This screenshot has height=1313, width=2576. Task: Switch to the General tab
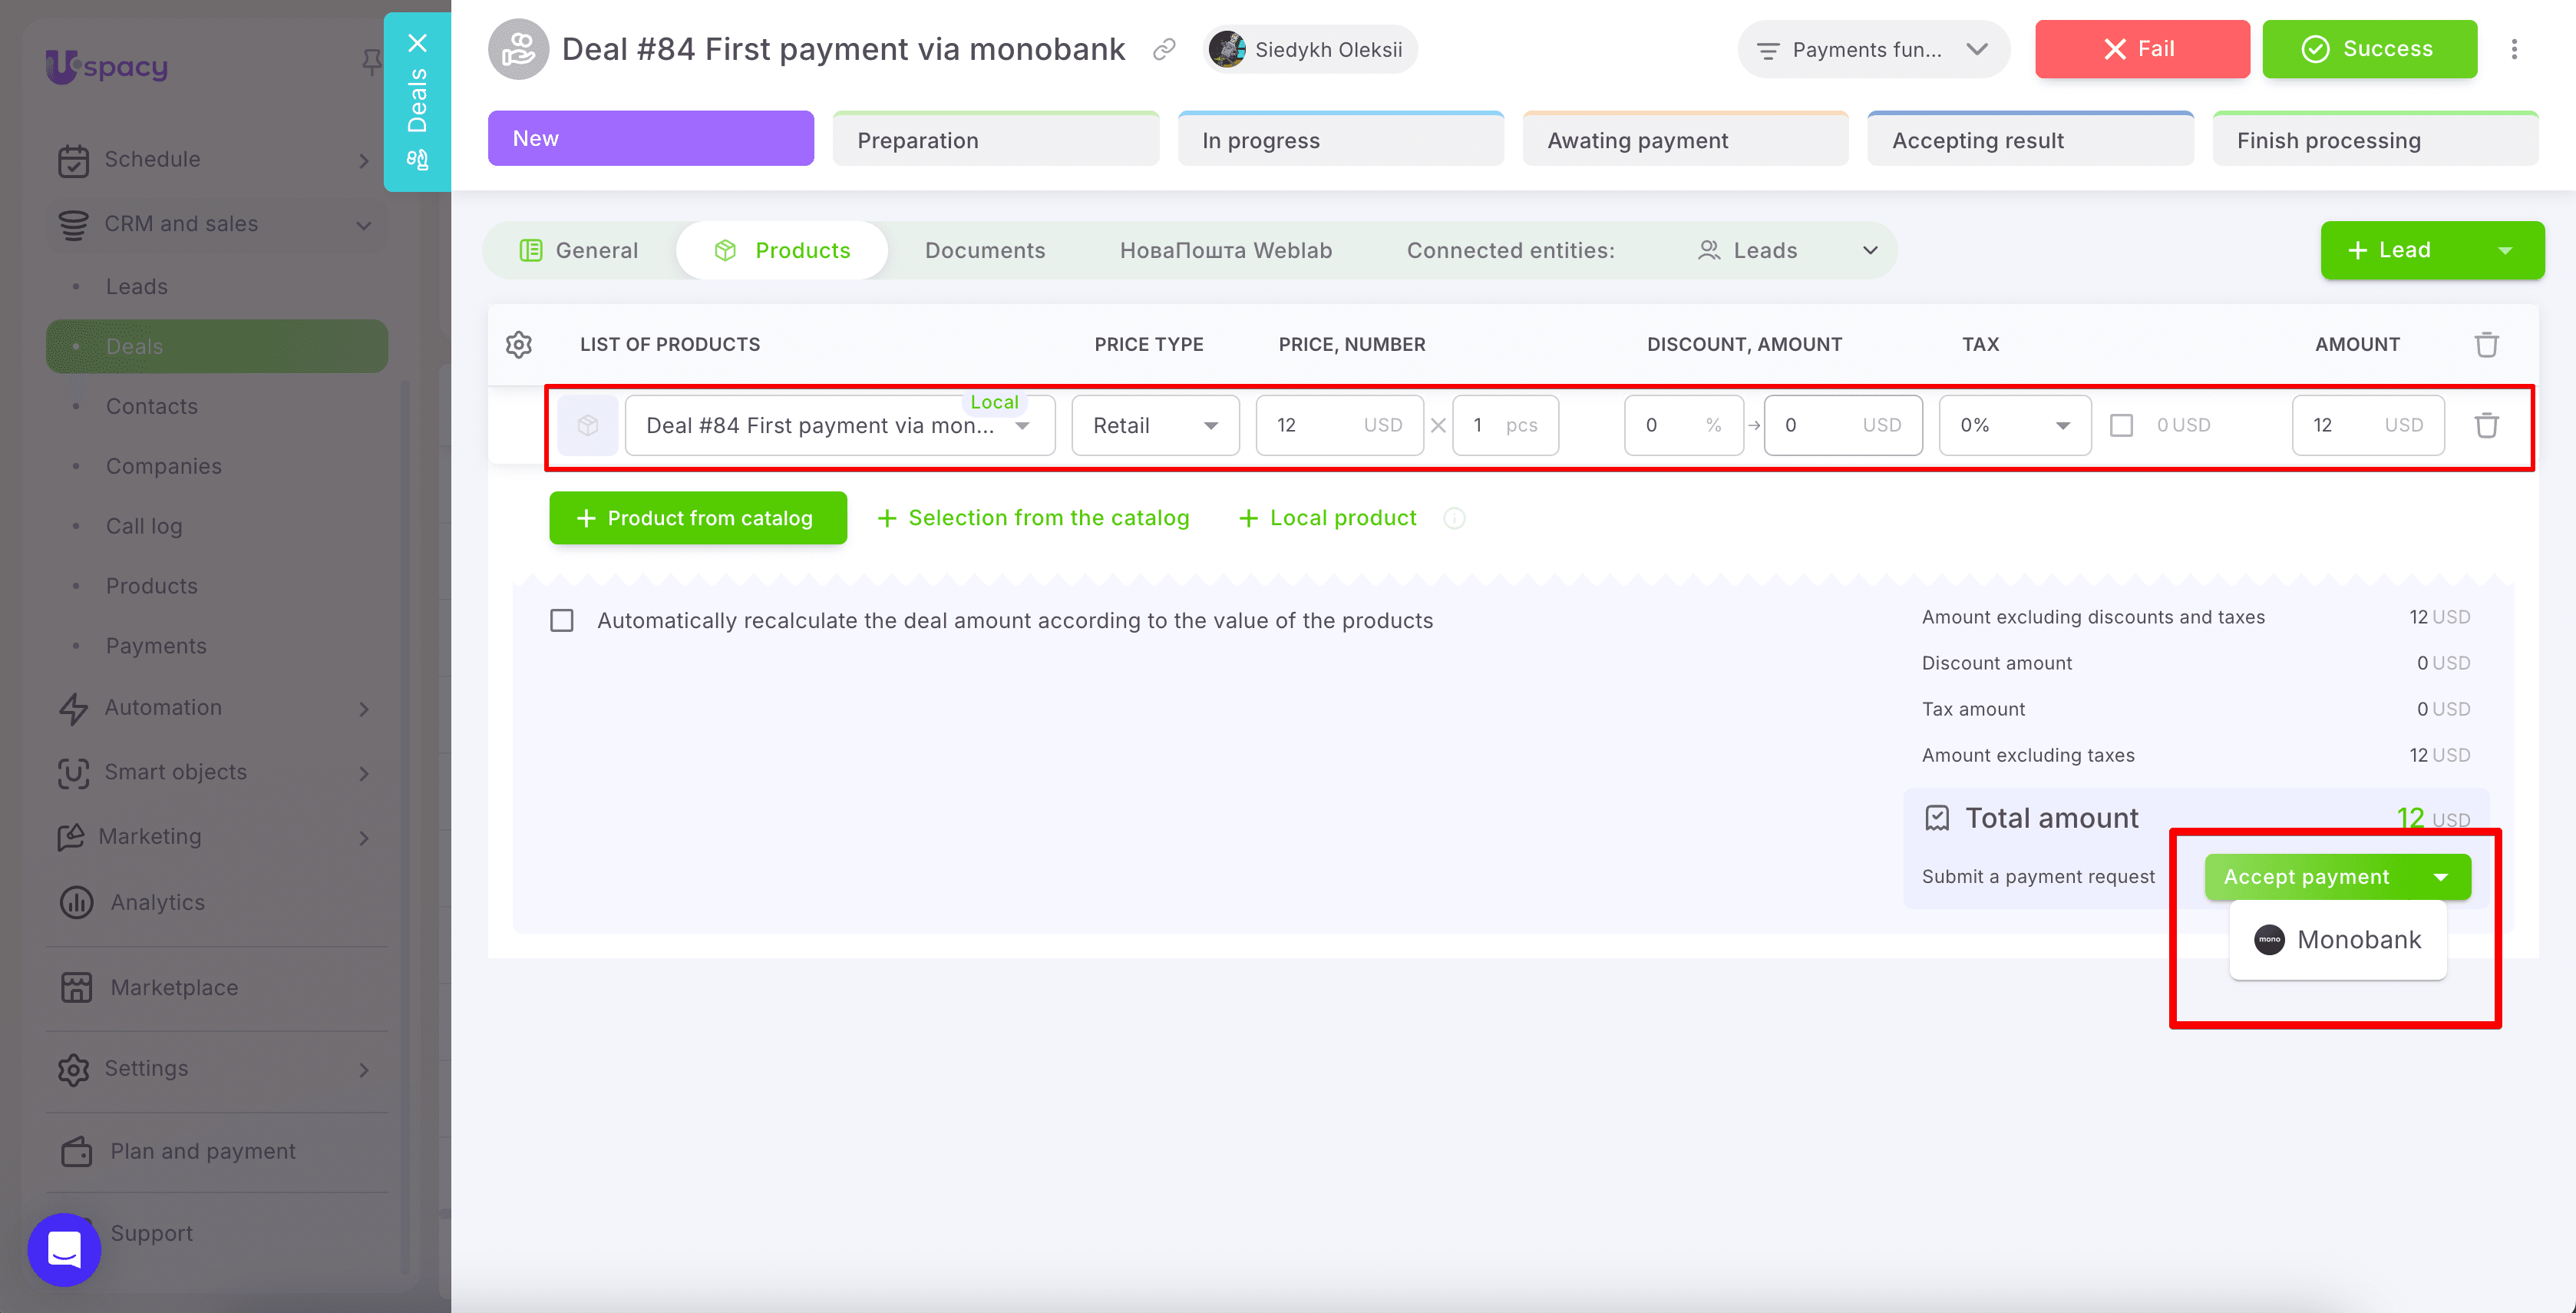(x=579, y=250)
